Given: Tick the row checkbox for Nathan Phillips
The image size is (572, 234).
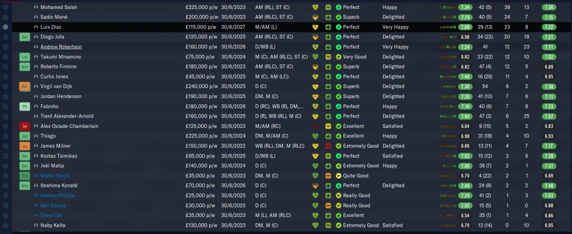Looking at the screenshot, I should 5,196.
